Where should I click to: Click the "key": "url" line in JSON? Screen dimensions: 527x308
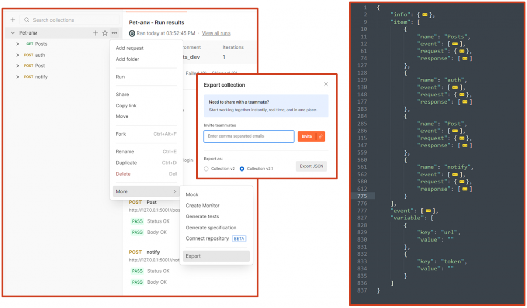point(438,232)
